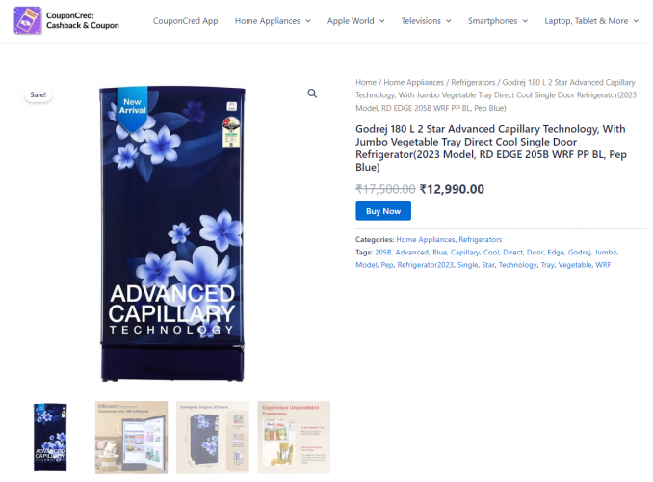Click the CouponCred: Cashback & Coupon title
The image size is (653, 482).
83,20
